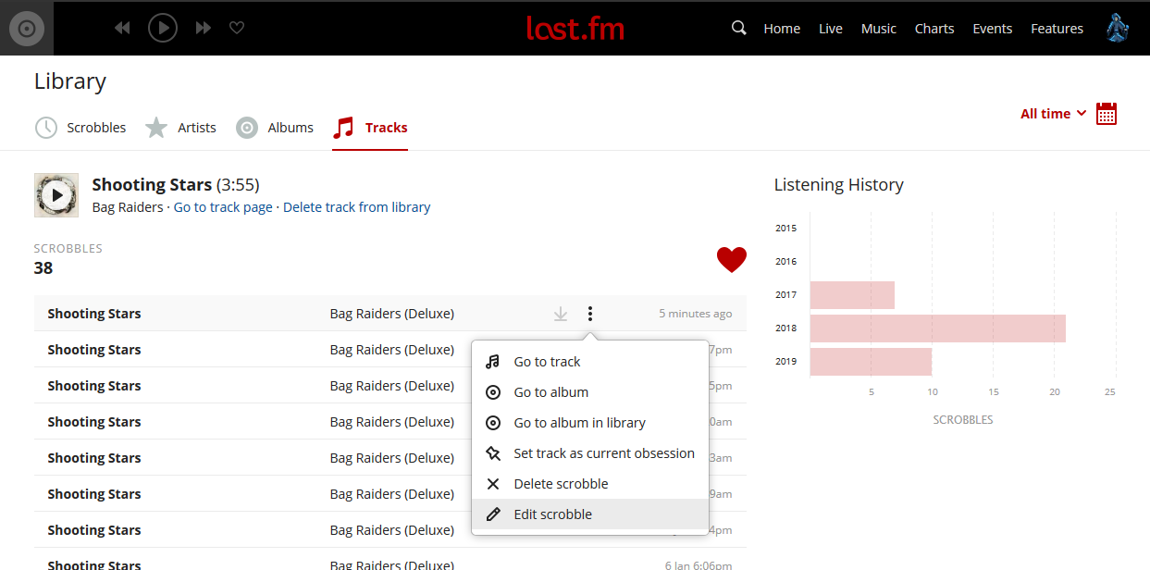This screenshot has height=570, width=1150.
Task: Open Charts in top navigation
Action: (934, 29)
